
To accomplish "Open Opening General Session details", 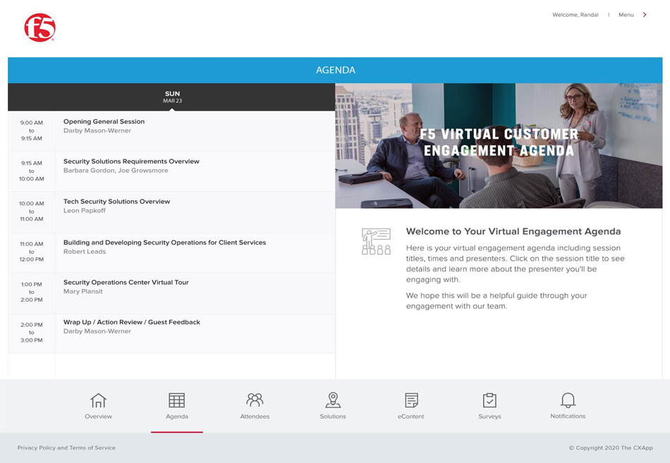I will tap(104, 122).
